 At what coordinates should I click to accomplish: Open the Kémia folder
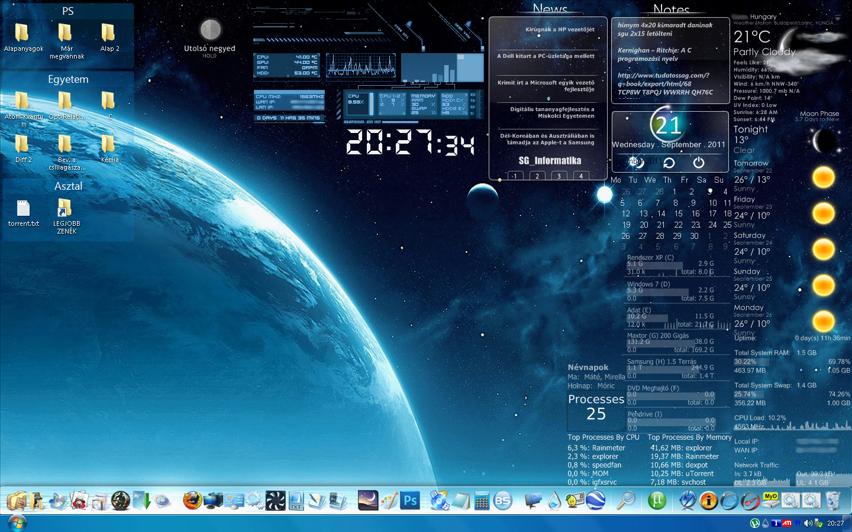coord(109,149)
